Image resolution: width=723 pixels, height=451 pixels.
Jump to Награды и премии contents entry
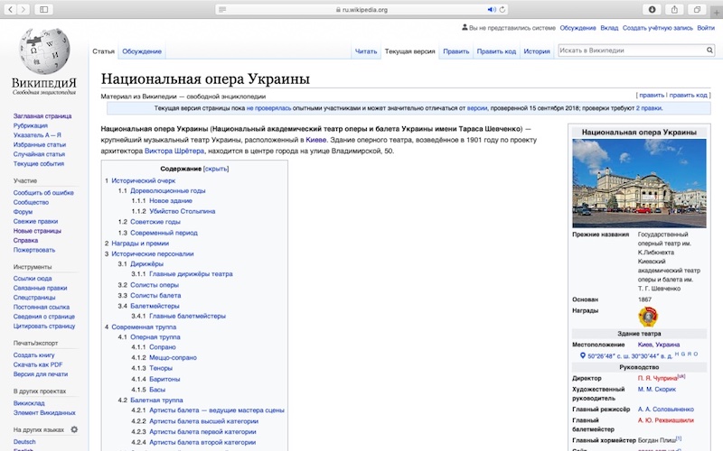click(140, 244)
